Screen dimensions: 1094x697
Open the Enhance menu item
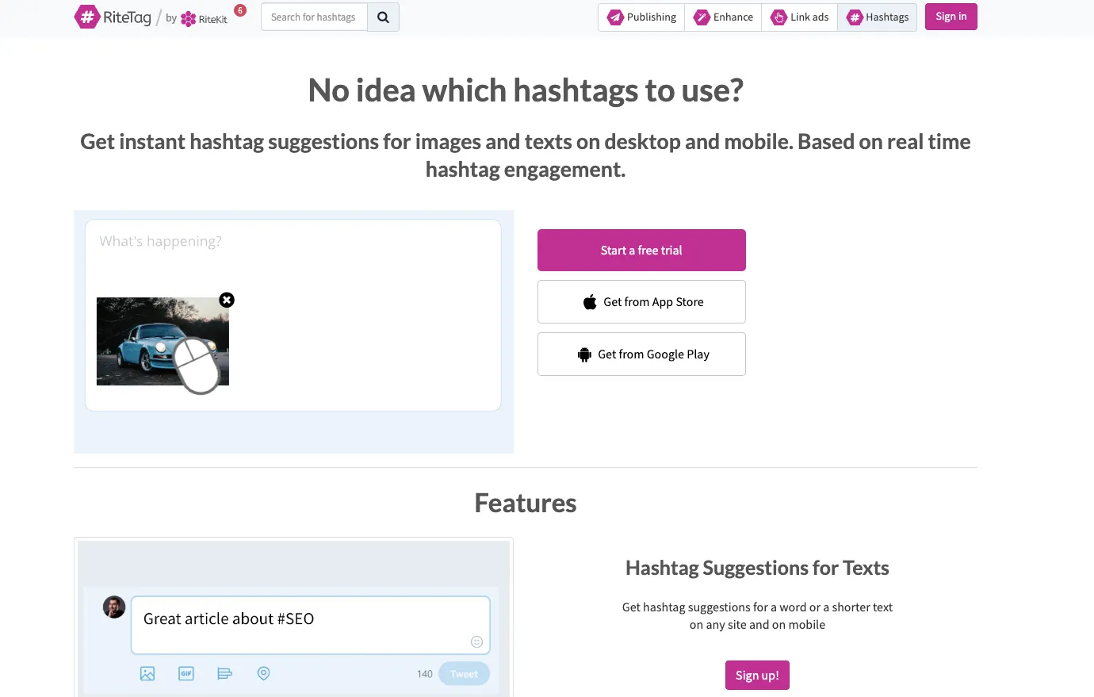723,17
